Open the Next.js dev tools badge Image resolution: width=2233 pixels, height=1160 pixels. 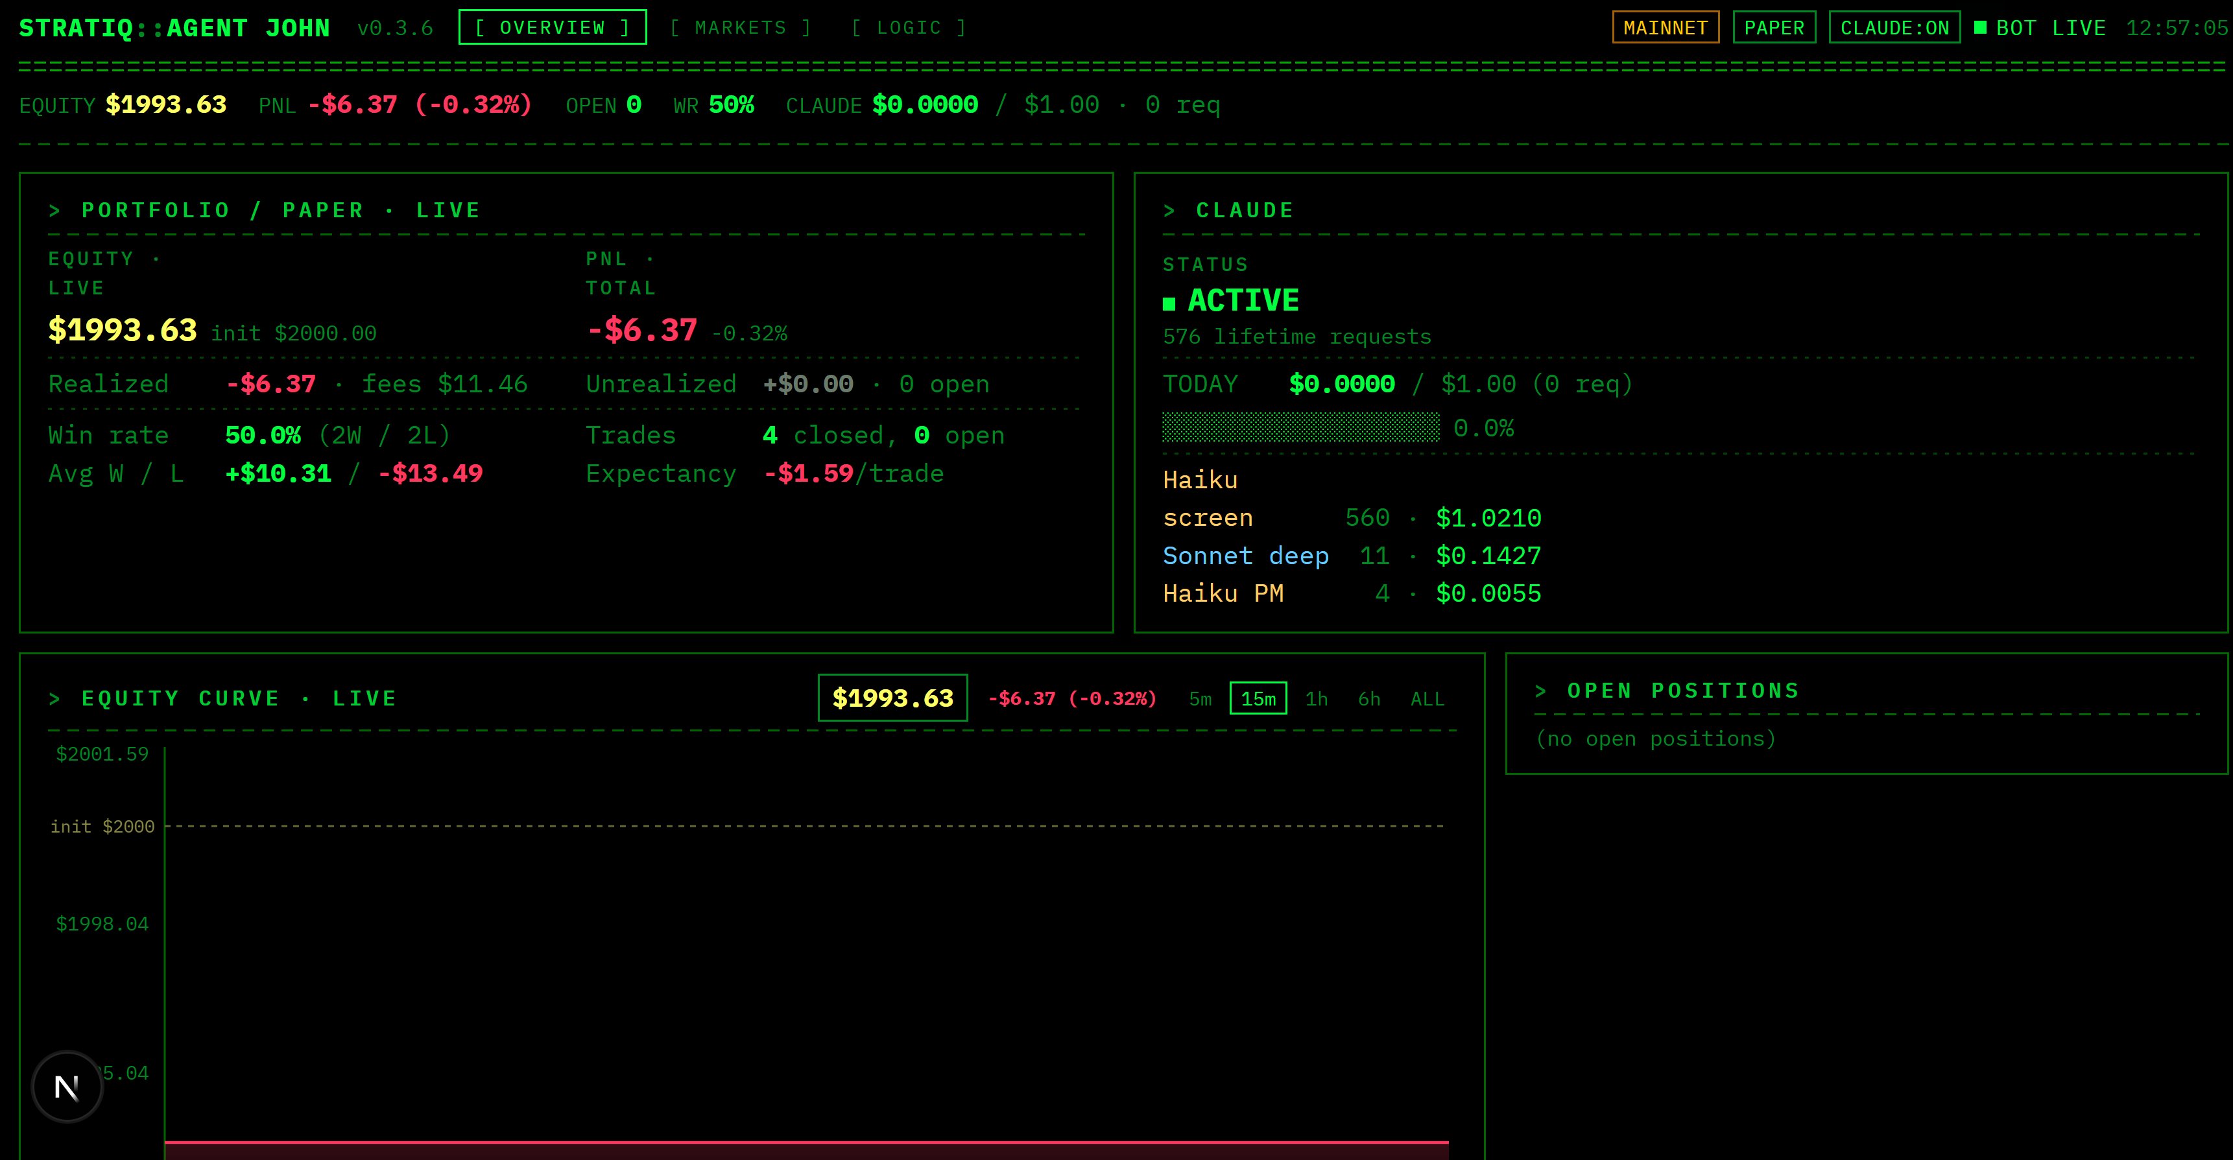pos(67,1086)
